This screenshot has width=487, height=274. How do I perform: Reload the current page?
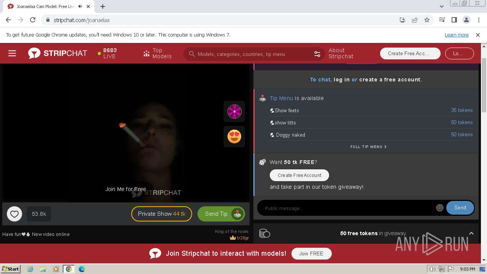[33, 20]
